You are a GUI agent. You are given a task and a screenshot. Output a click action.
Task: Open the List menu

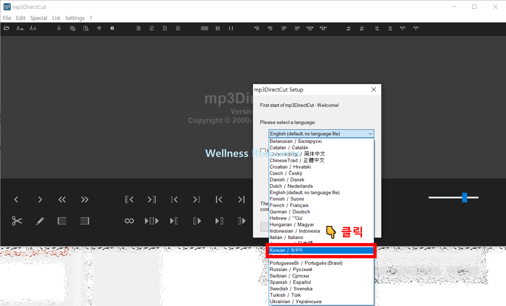[x=56, y=18]
